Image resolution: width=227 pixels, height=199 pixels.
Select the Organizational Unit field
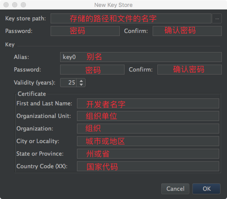click(x=148, y=116)
